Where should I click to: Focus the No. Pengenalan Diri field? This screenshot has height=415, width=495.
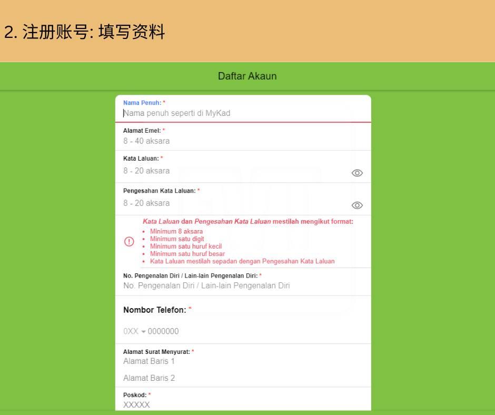click(x=237, y=286)
